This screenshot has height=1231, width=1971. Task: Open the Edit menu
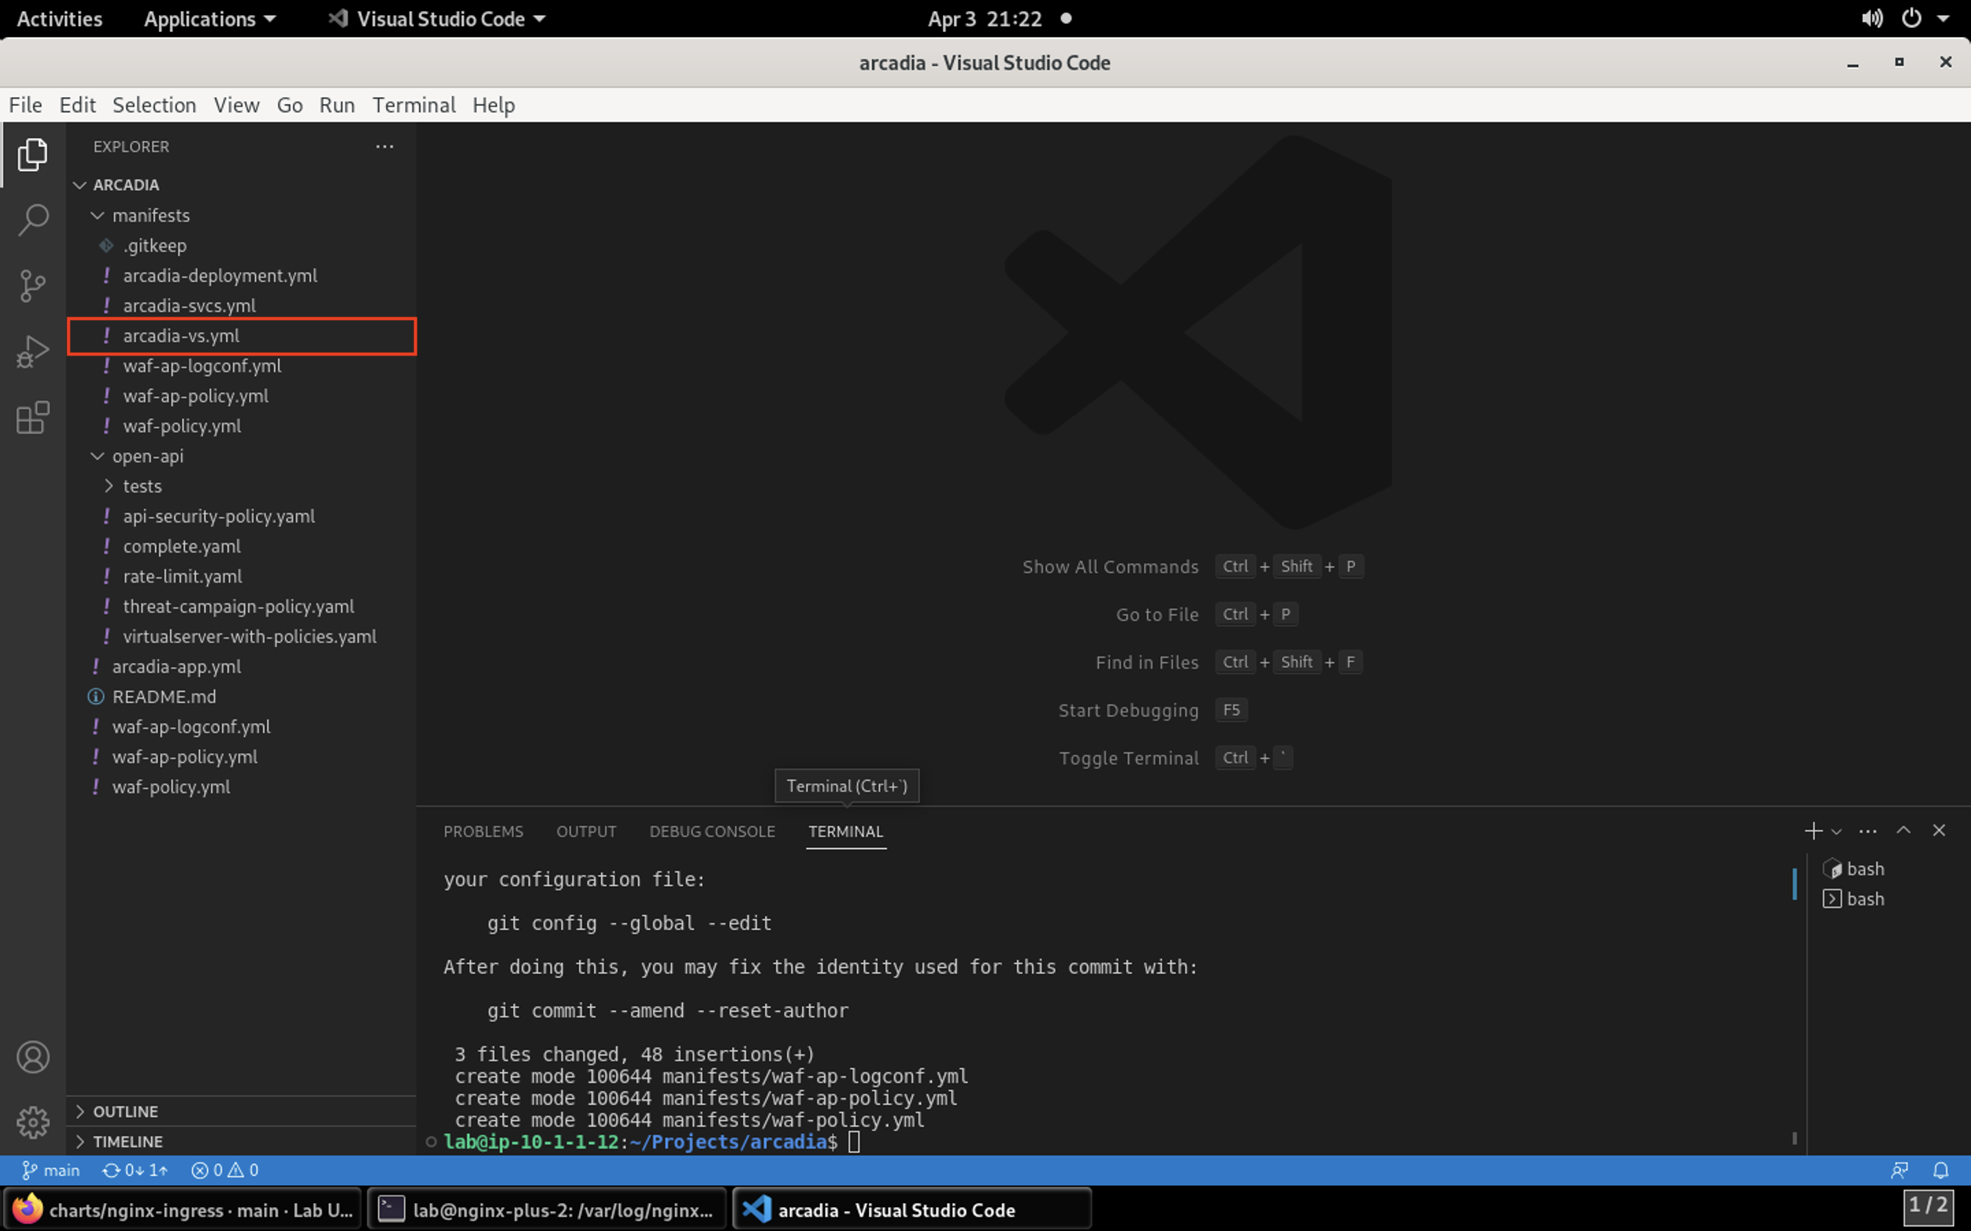77,105
